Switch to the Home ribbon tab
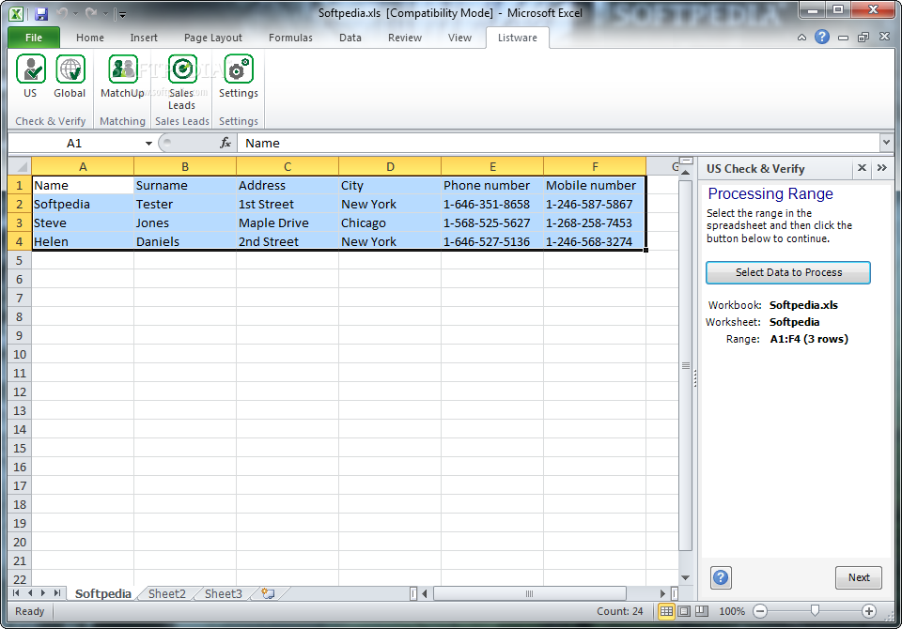 (x=90, y=38)
